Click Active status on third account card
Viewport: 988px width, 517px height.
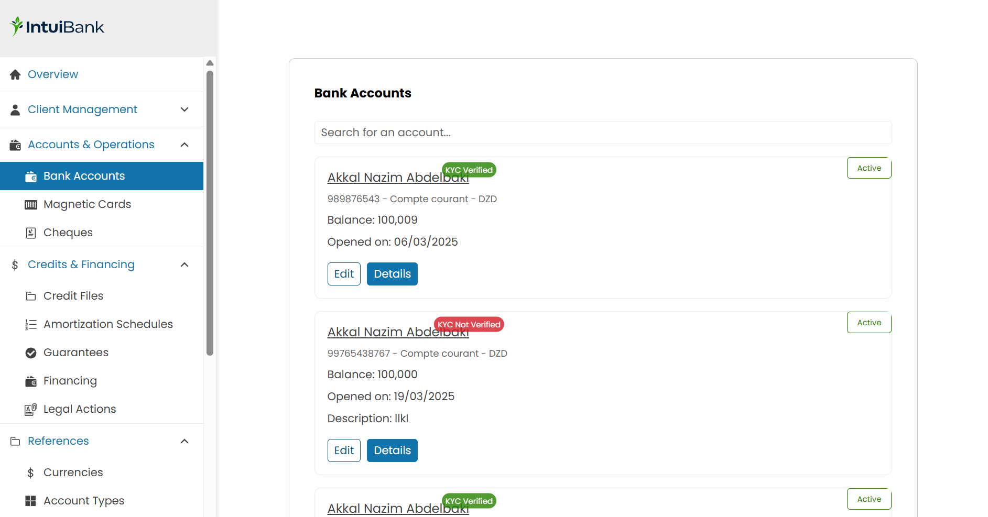(x=869, y=499)
